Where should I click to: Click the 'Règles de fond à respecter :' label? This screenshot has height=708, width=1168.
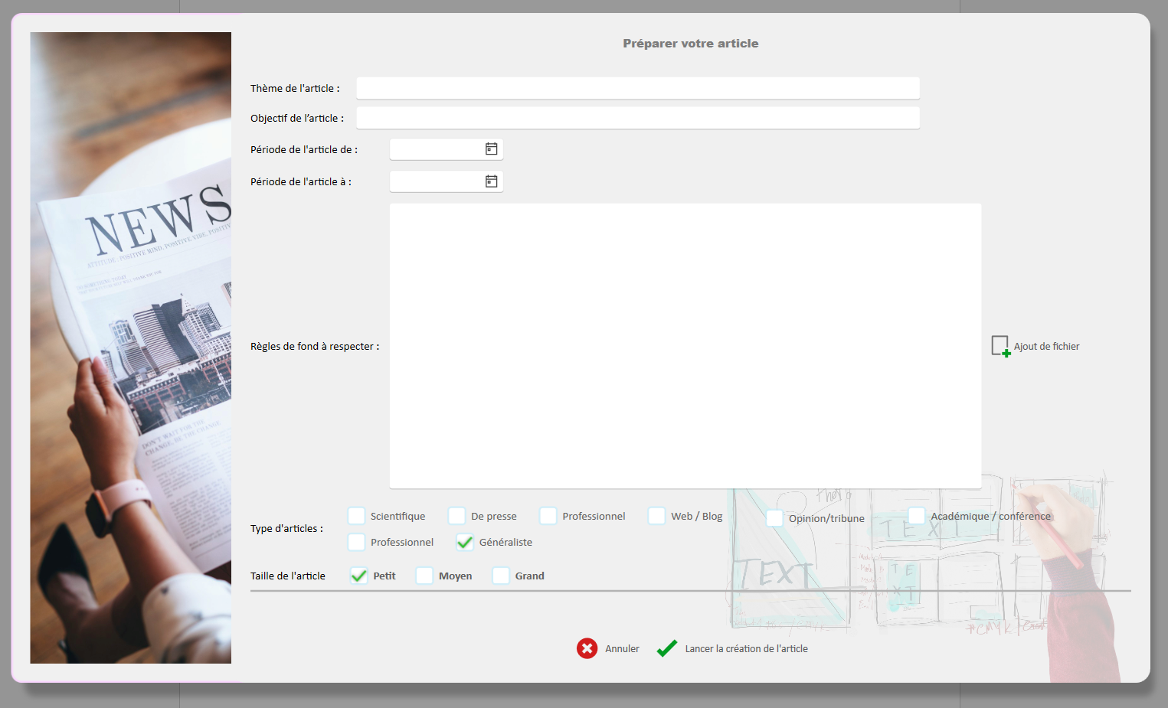[315, 346]
